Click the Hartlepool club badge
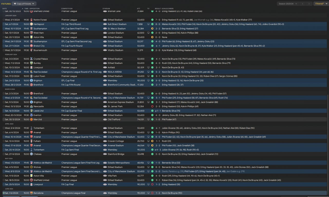Viewport: 329px width, 197px height. coord(31,24)
